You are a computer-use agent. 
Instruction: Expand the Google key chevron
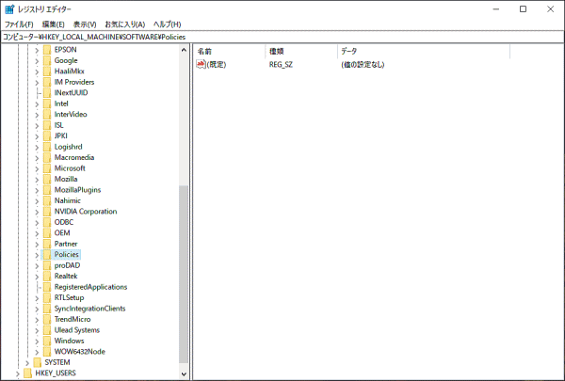point(37,60)
